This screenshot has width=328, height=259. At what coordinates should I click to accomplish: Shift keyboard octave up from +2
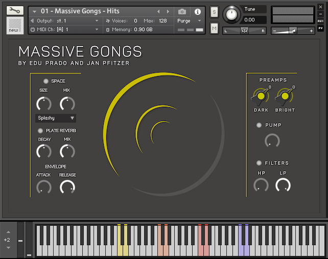click(x=7, y=232)
